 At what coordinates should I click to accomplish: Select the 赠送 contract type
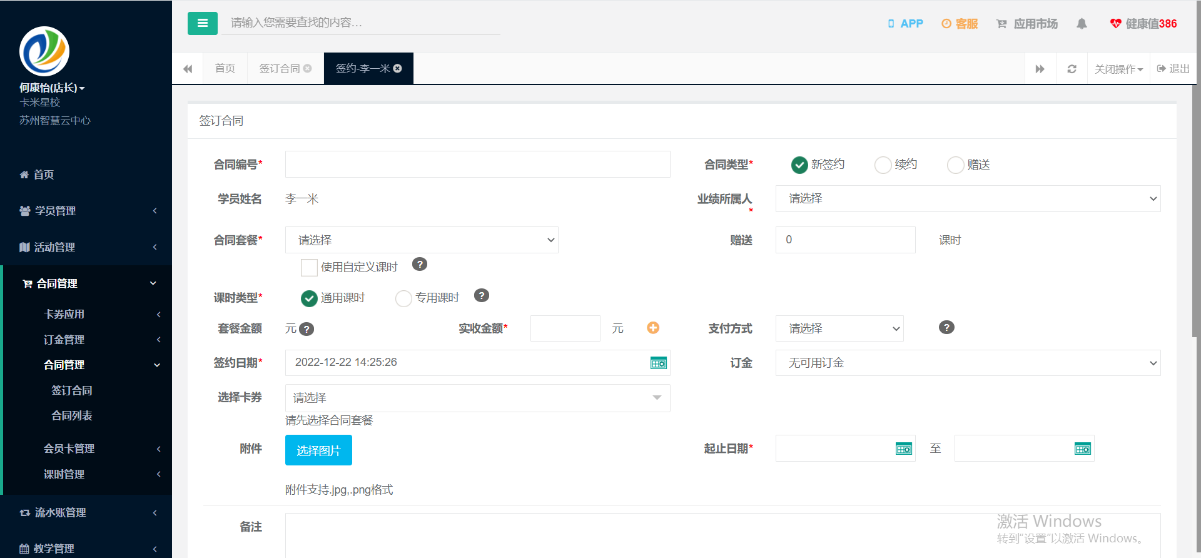point(956,165)
